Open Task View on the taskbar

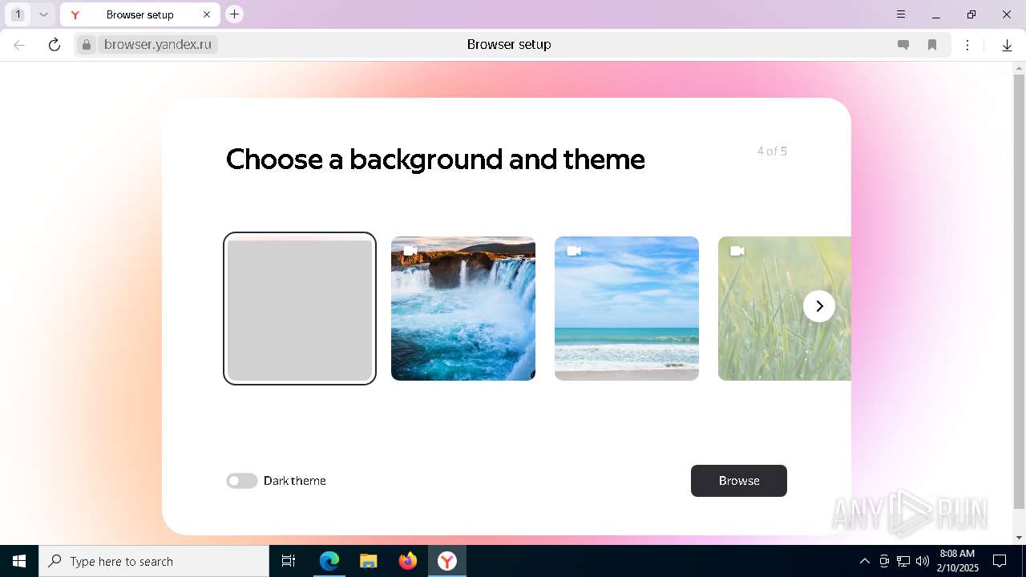tap(289, 561)
